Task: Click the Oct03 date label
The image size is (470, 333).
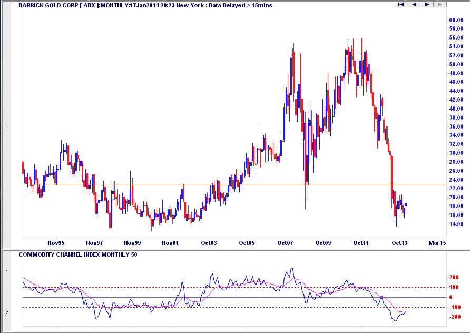Action: pyautogui.click(x=209, y=243)
